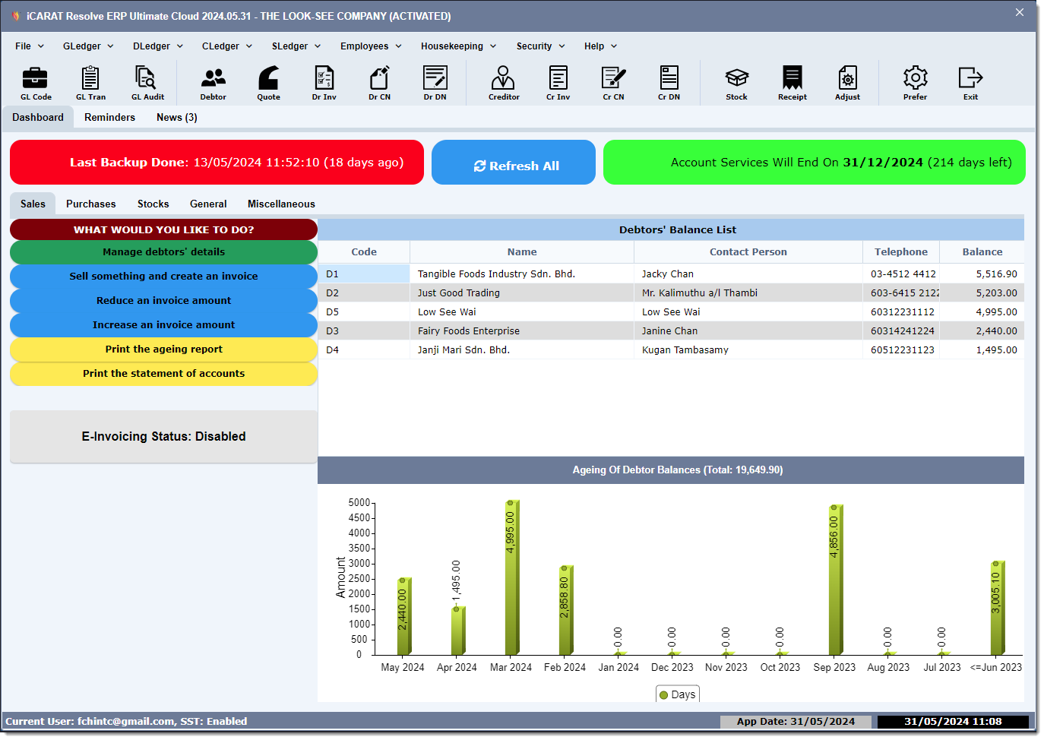
Task: Click the Mar 2024 chart bar
Action: click(512, 577)
